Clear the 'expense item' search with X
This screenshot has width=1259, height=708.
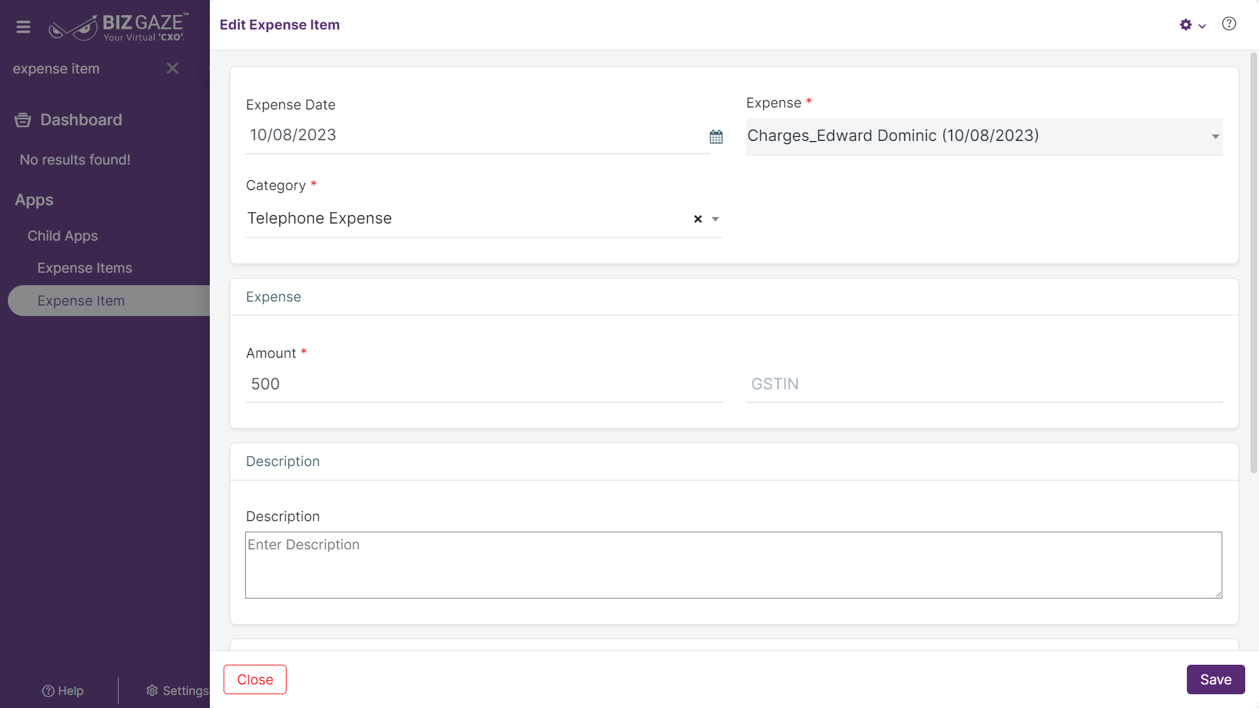172,68
